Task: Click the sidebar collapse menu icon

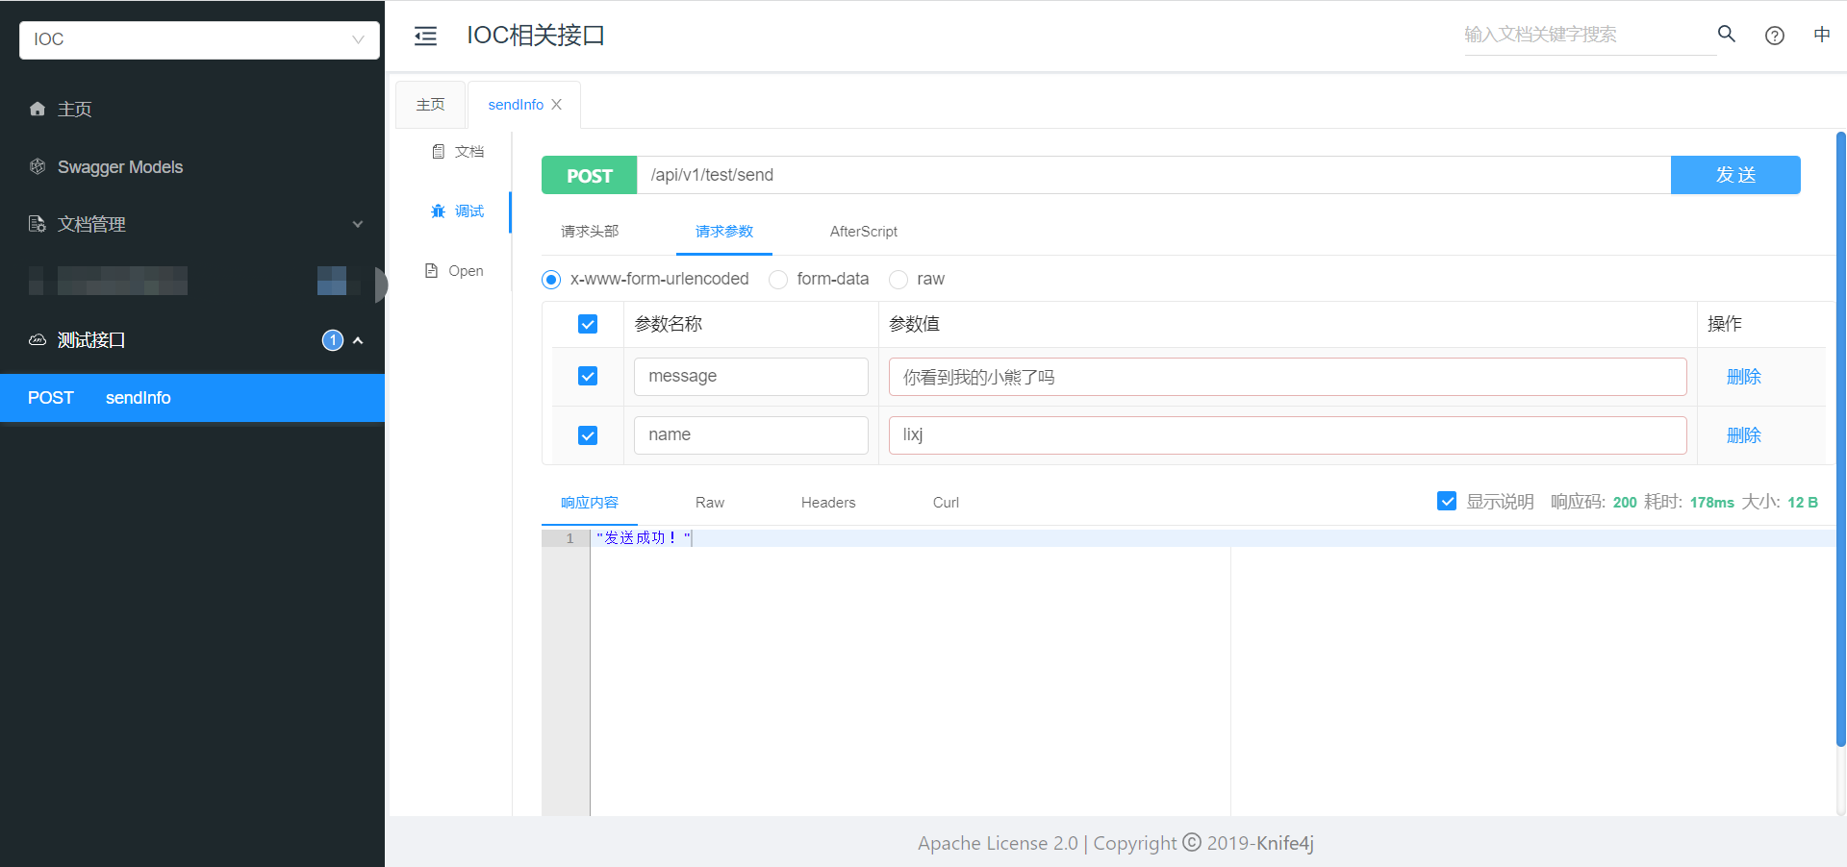Action: point(425,37)
